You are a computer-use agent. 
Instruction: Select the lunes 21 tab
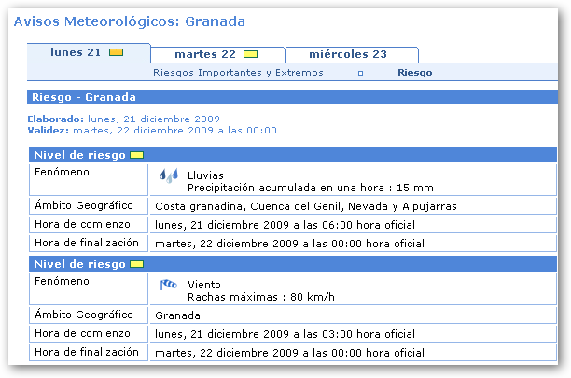[75, 52]
